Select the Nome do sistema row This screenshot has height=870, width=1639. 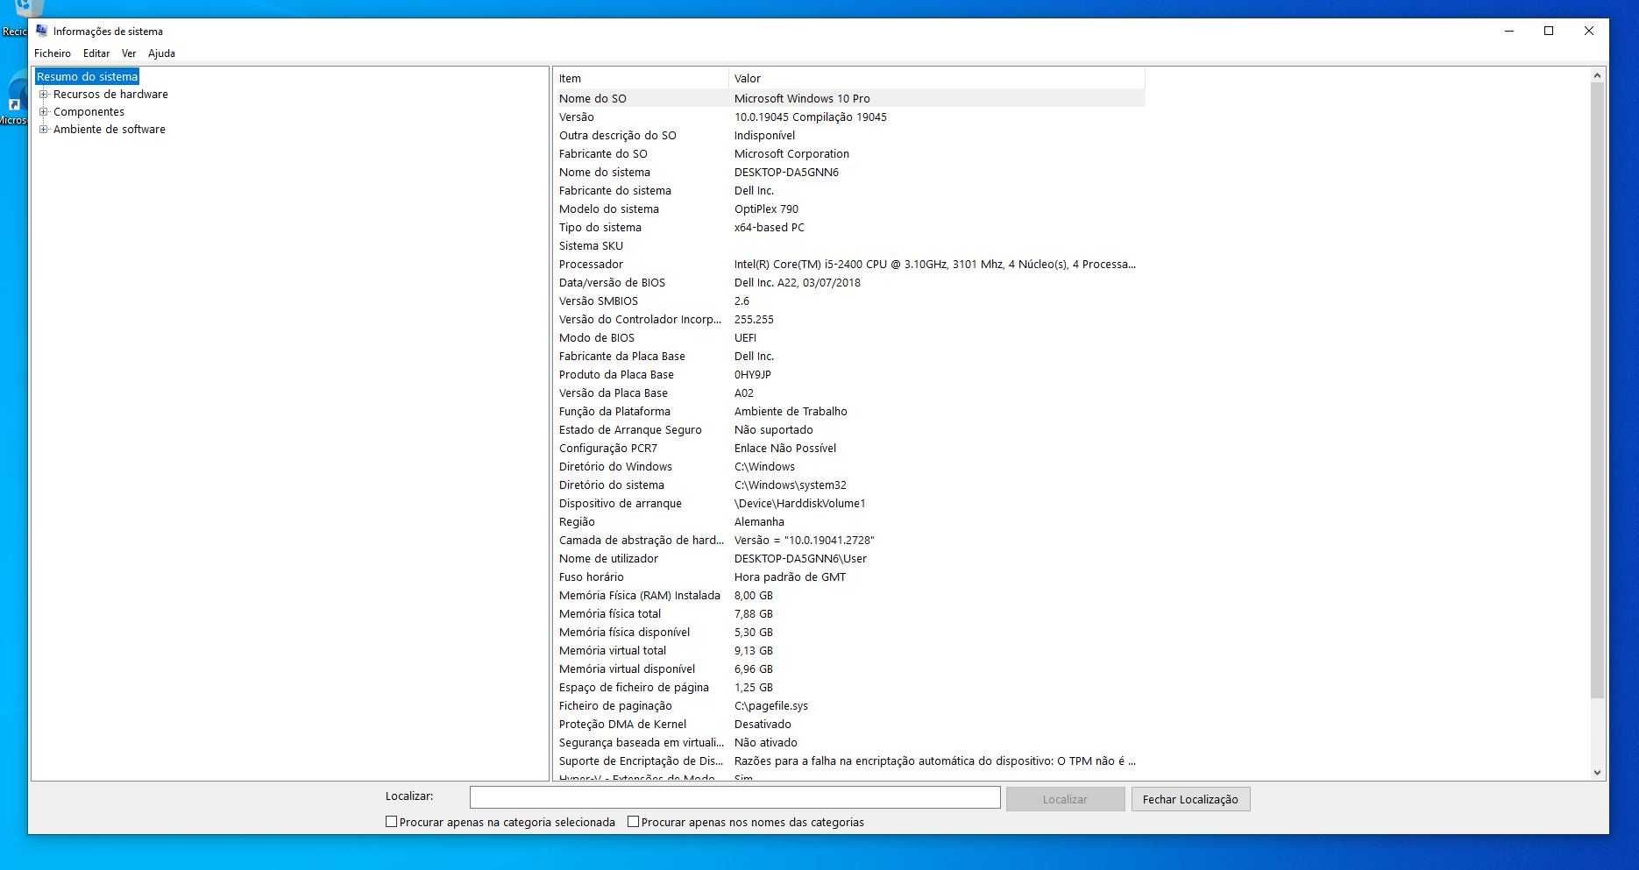click(849, 172)
